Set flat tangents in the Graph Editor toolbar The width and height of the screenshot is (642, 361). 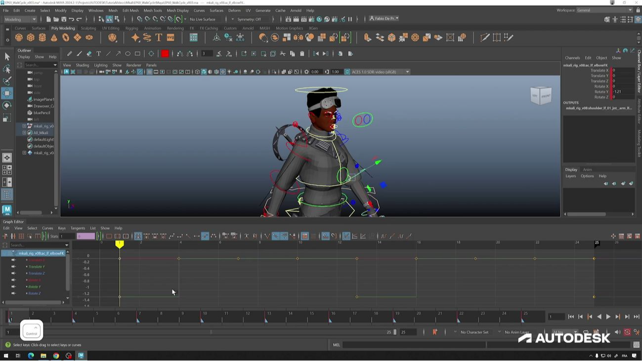click(197, 236)
